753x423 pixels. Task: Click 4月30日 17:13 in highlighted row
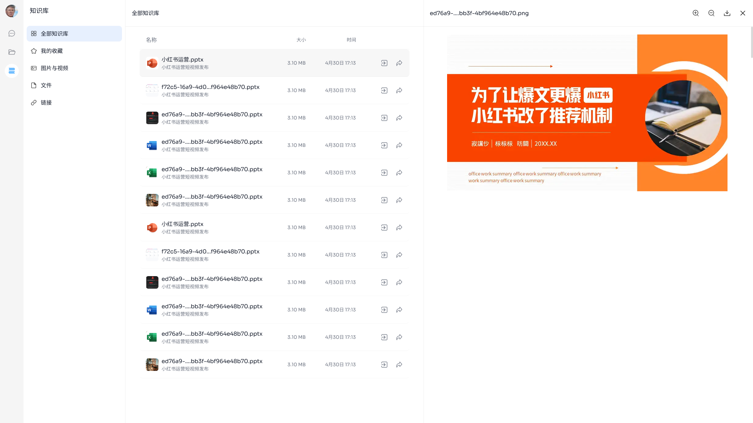[340, 63]
